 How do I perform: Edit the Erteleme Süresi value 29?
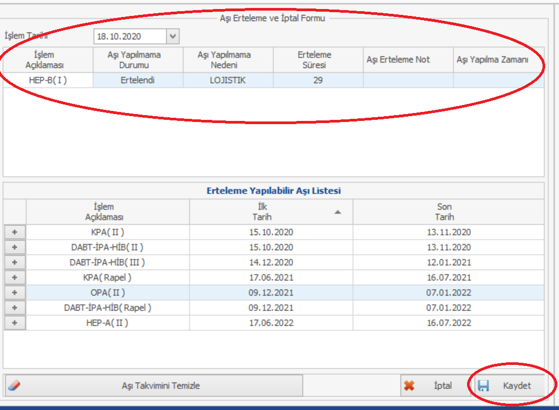318,81
